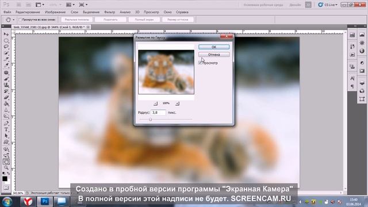Viewport: 368px width, 207px height.
Task: Zoom out the dialog preview with minus
Action: tap(155, 103)
